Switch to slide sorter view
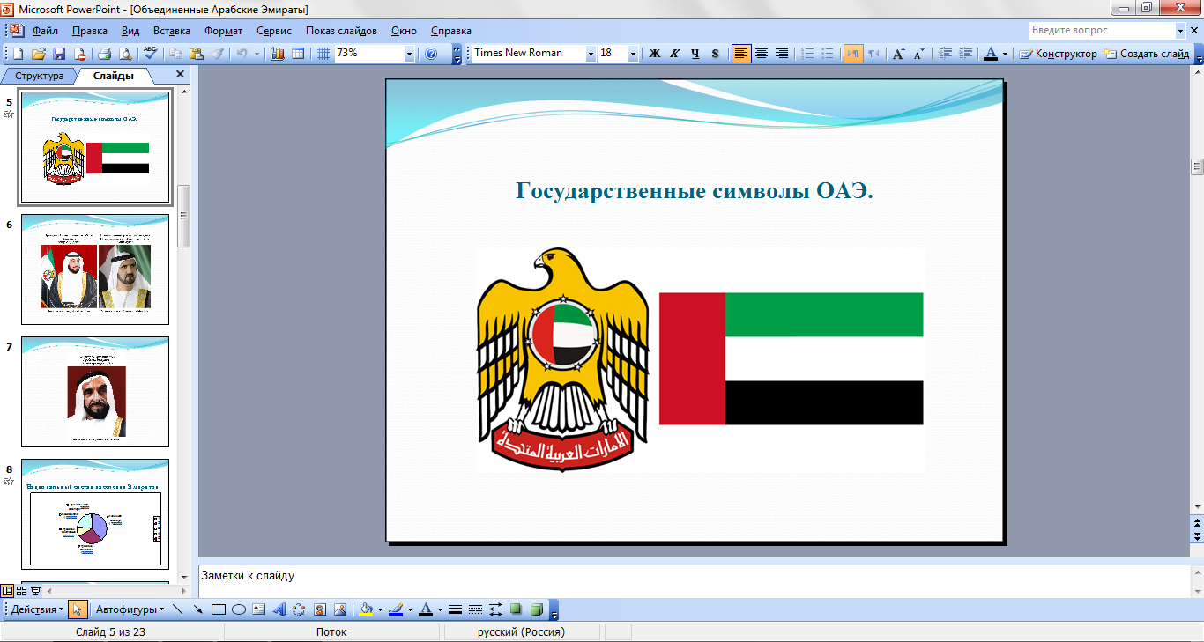Viewport: 1204px width, 642px height. [22, 591]
